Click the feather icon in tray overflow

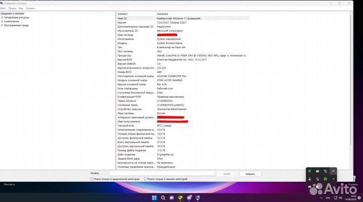[x=333, y=171]
